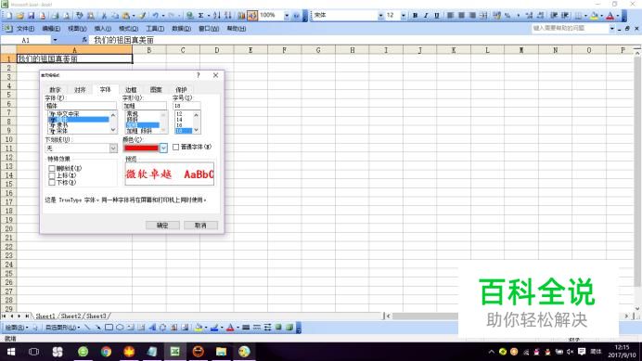Open the Name Box dropdown arrow
This screenshot has width=642, height=361.
(x=55, y=40)
